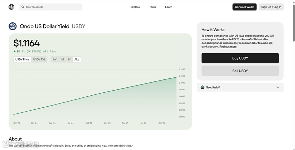Click the Jul '25 axis label
The image size is (295, 150).
point(143,123)
